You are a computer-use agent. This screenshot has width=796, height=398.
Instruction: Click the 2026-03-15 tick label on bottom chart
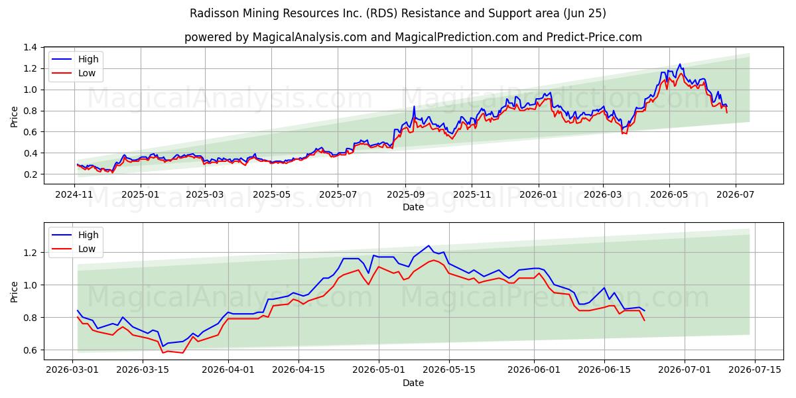pos(141,371)
